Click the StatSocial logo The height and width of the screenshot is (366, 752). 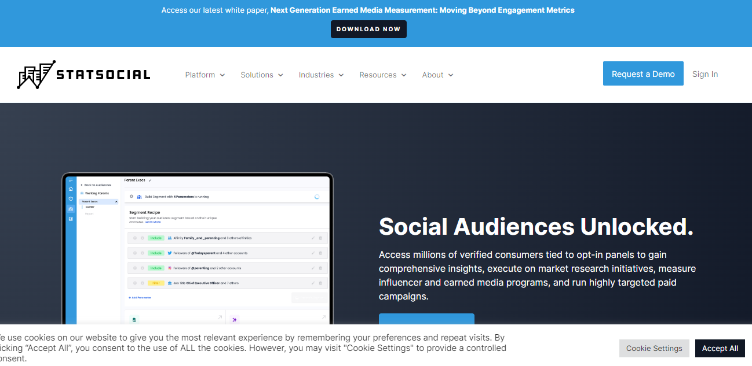click(x=83, y=74)
